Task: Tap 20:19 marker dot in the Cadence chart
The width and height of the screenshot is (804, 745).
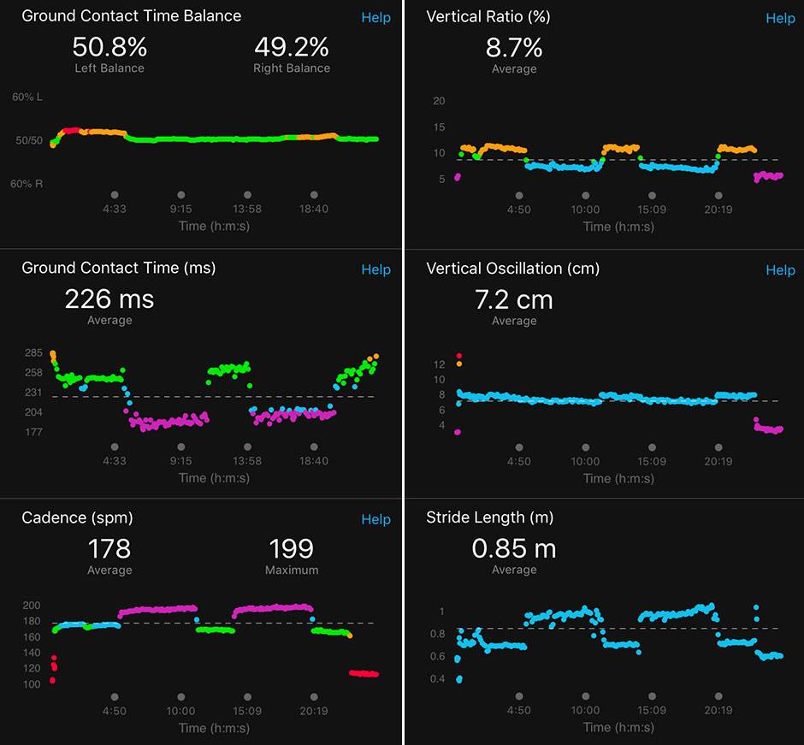Action: [314, 697]
